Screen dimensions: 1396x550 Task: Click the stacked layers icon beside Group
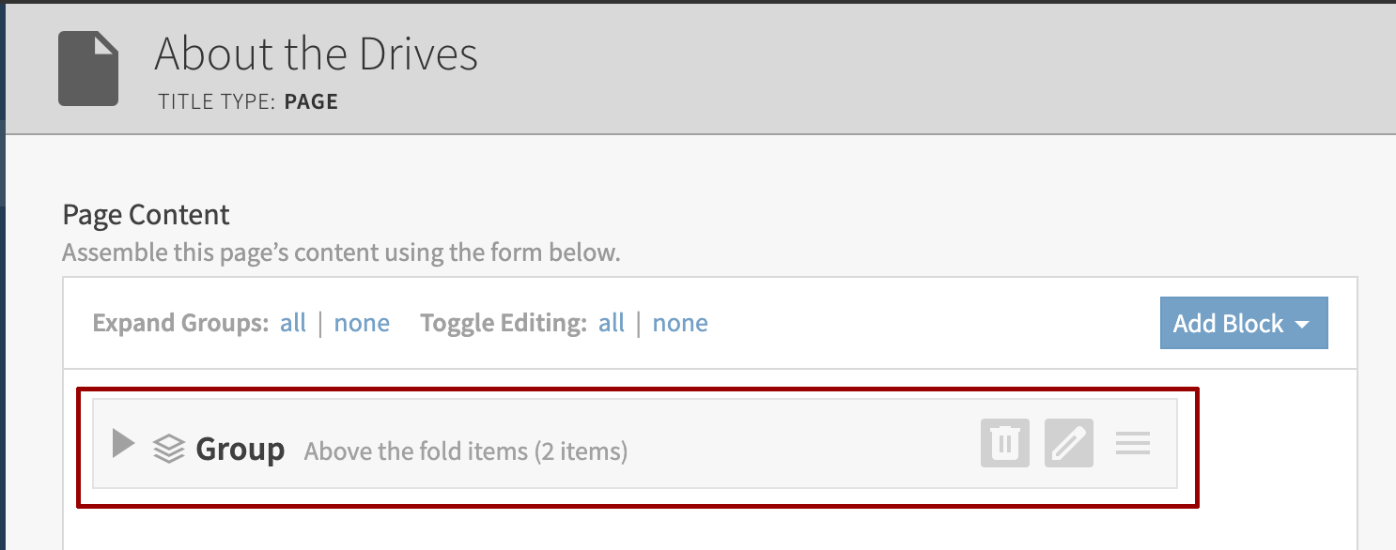tap(168, 450)
